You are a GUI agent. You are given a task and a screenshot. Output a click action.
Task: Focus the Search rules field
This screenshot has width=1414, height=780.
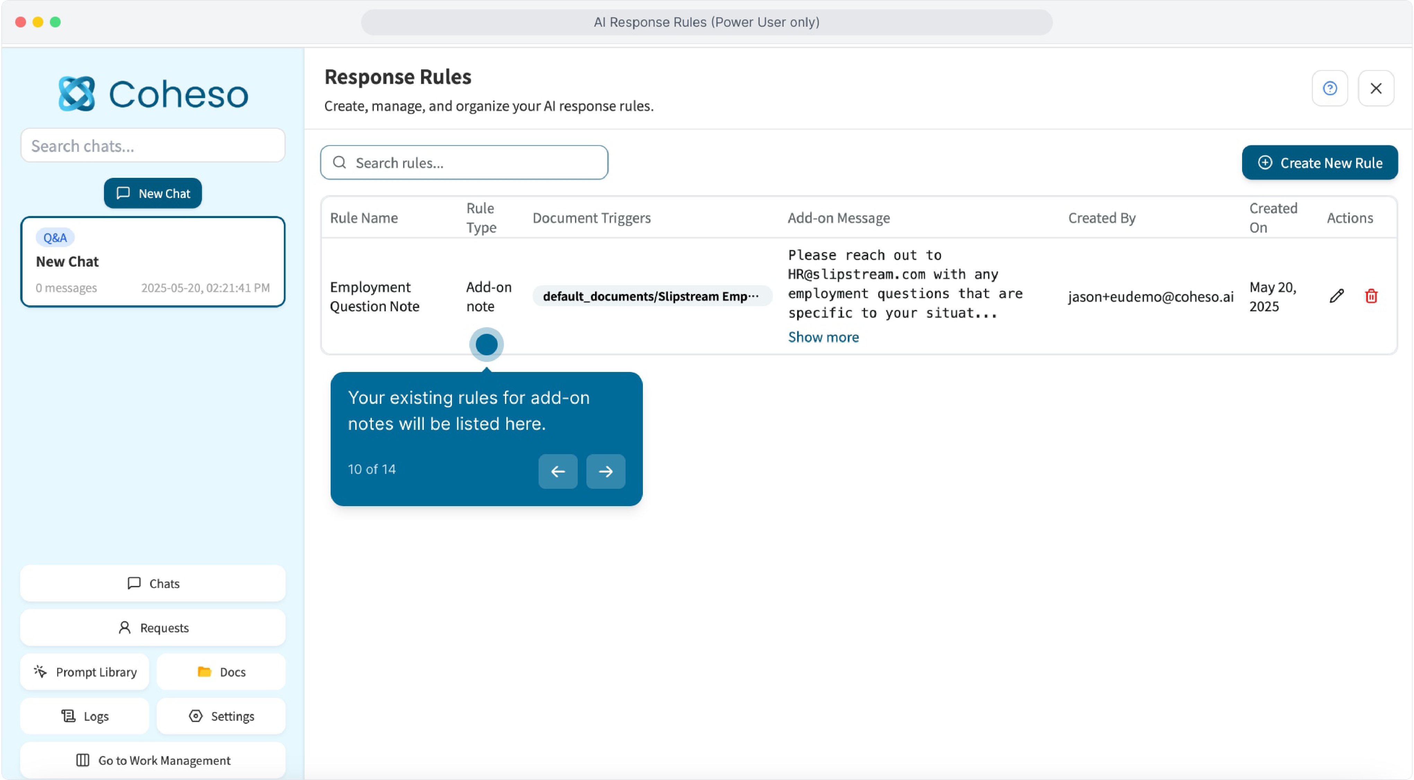pos(464,163)
